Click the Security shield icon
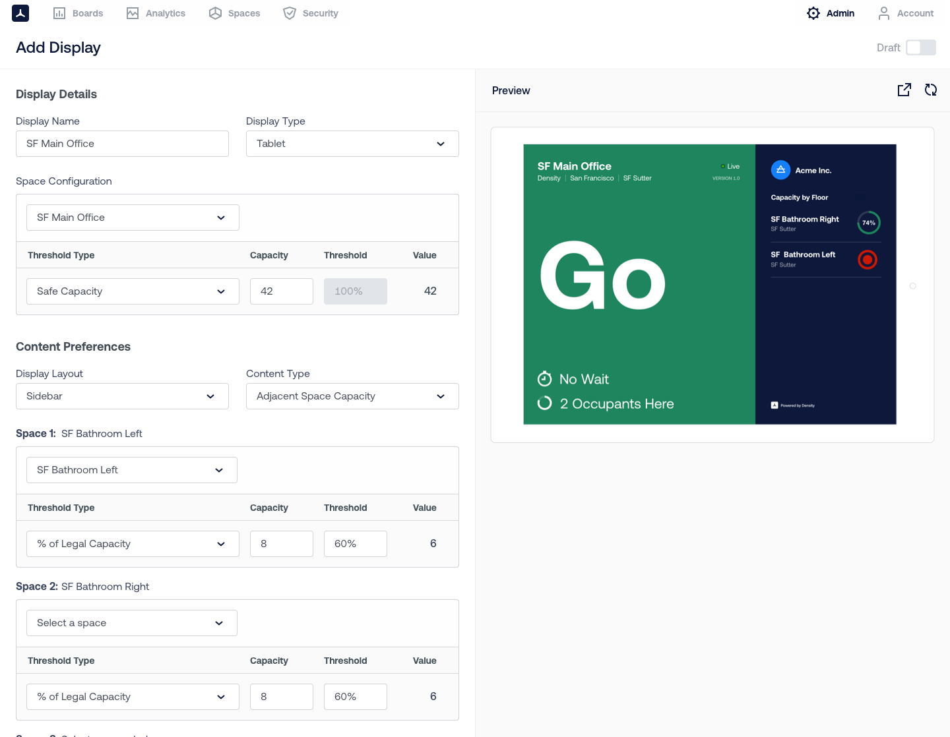The height and width of the screenshot is (737, 950). [290, 13]
